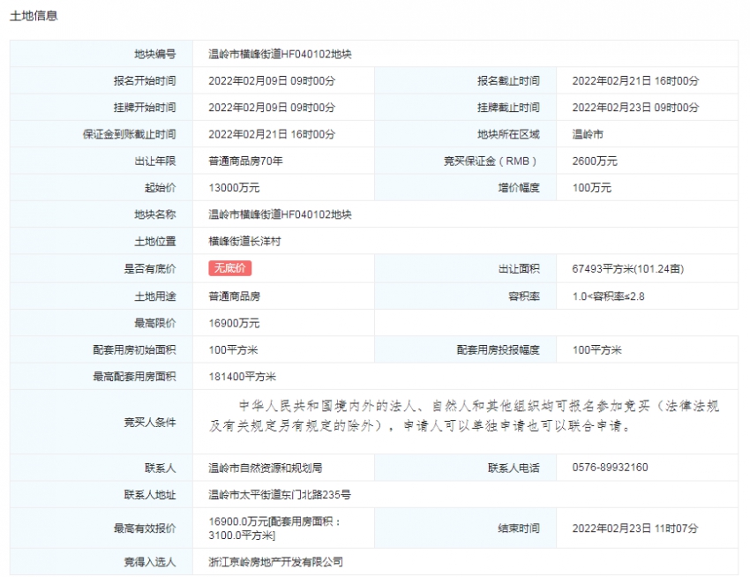Screen dimensions: 750x577
Task: Click the contact 温岭市自然资源和规划局
Action: pyautogui.click(x=265, y=468)
